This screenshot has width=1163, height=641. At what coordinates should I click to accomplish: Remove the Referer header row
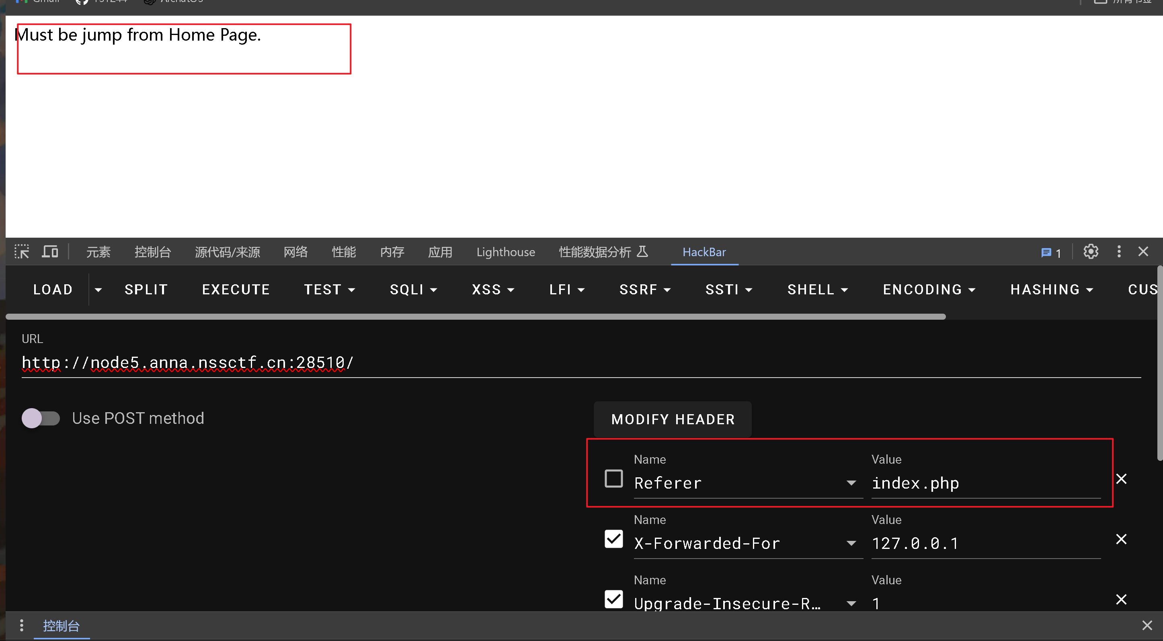click(1121, 479)
